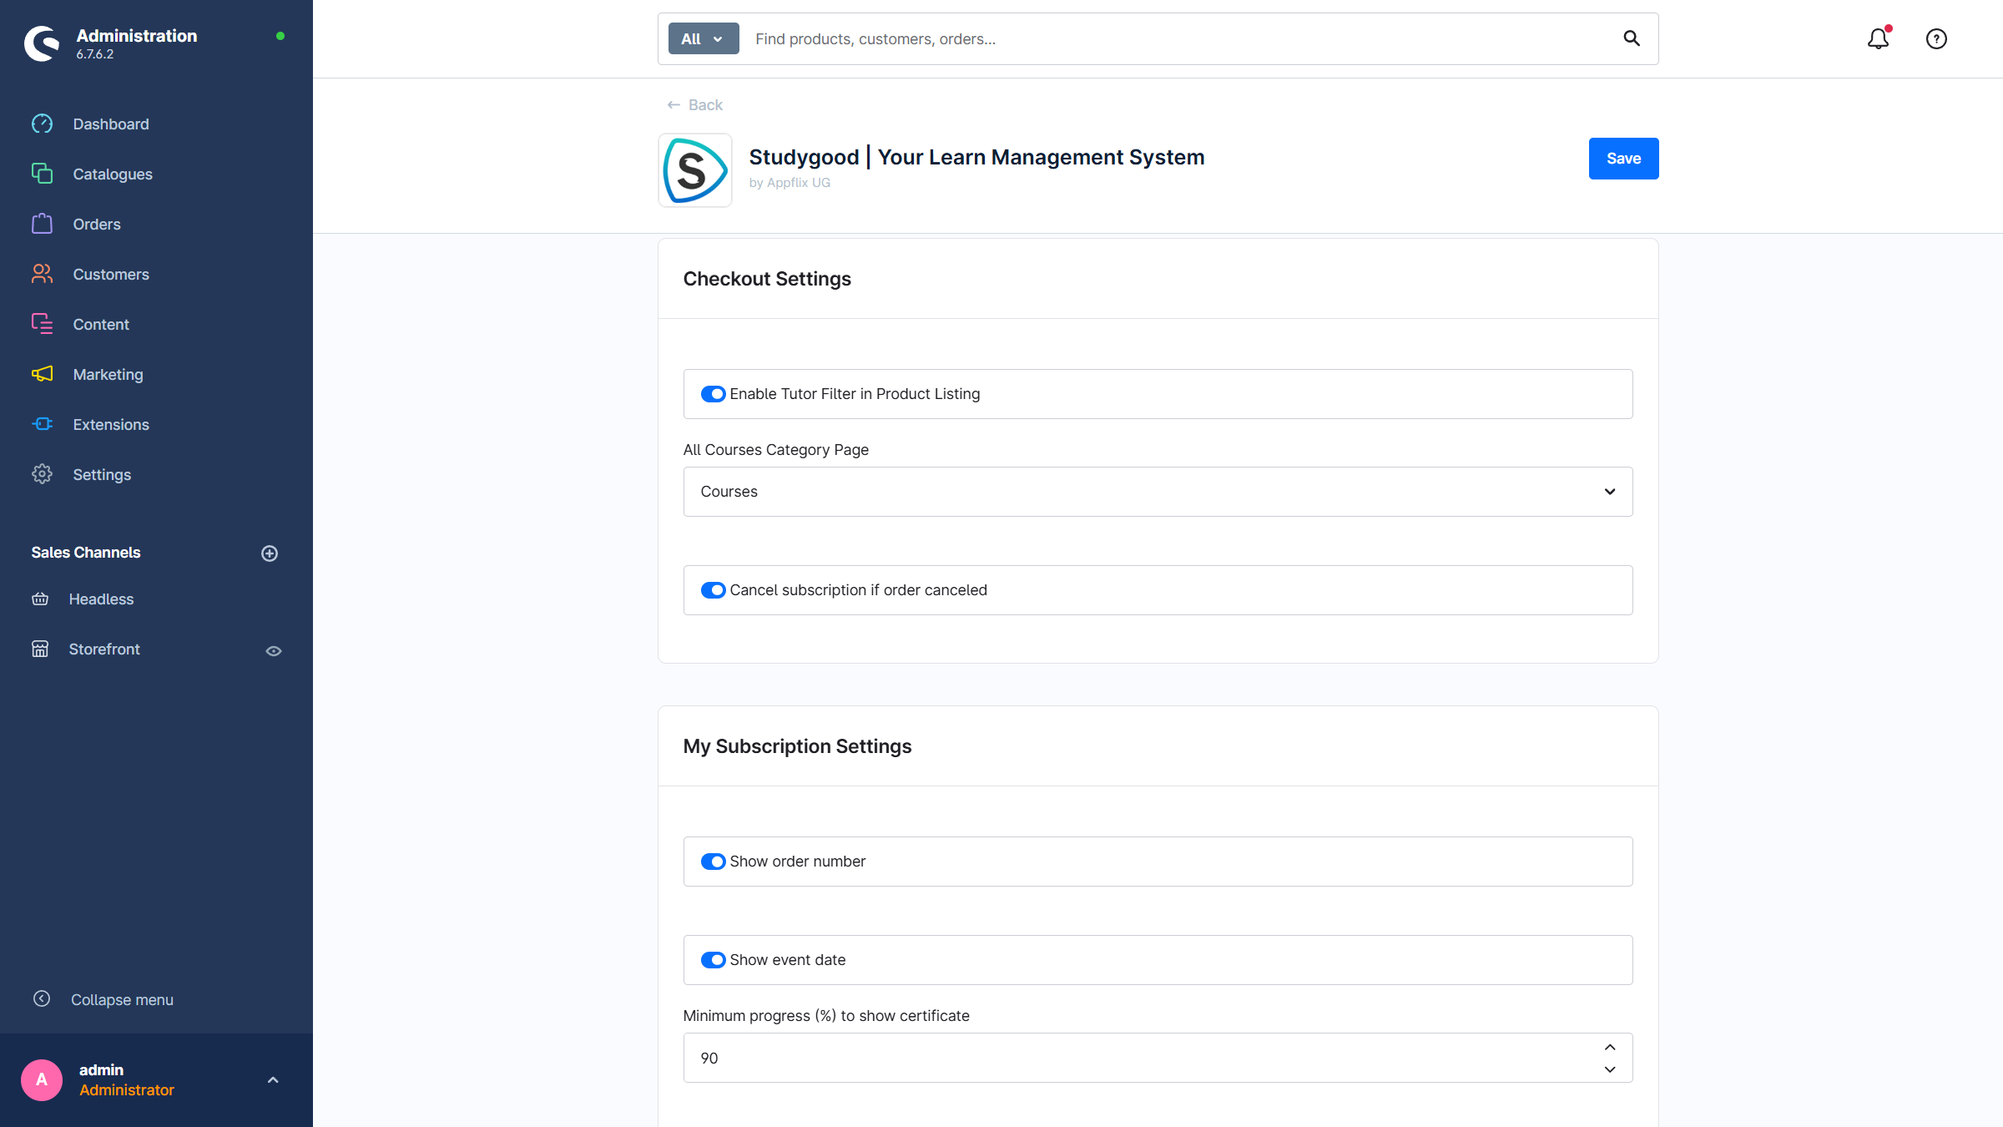The image size is (2003, 1127).
Task: Click the Save button
Action: point(1622,159)
